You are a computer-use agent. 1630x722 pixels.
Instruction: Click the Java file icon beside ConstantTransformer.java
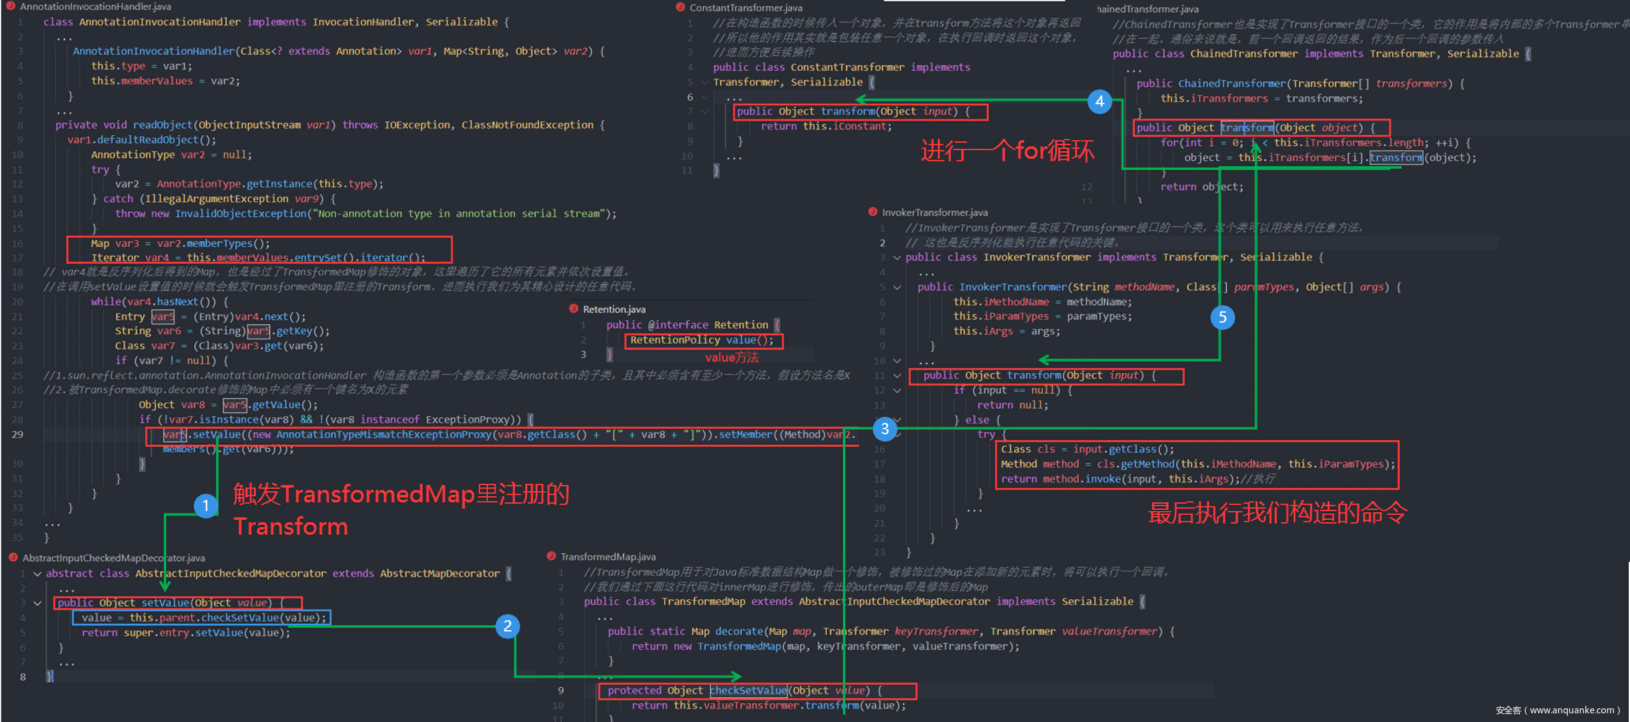coord(680,7)
